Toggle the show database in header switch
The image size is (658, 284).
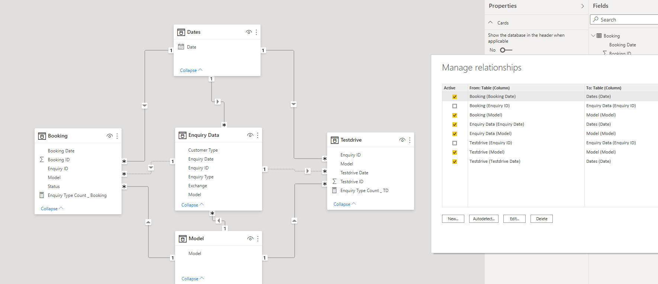pos(506,50)
